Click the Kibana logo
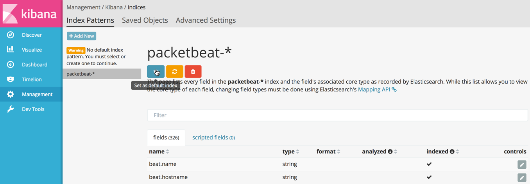 point(31,14)
